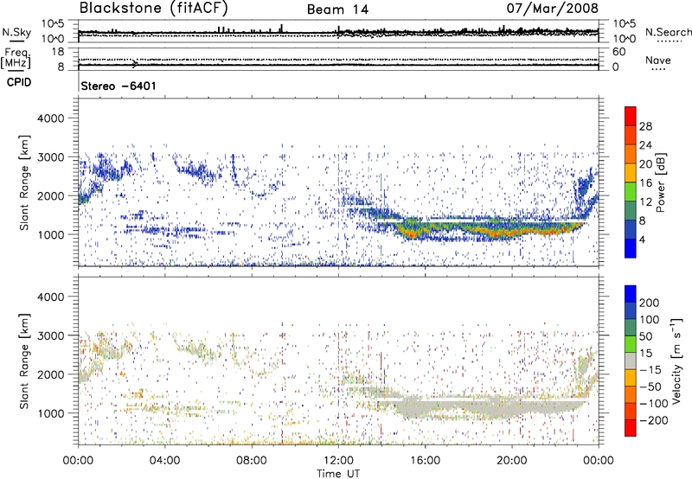Click the velocity panel 'Slant Range [km]' label
This screenshot has width=692, height=479.
tap(24, 361)
